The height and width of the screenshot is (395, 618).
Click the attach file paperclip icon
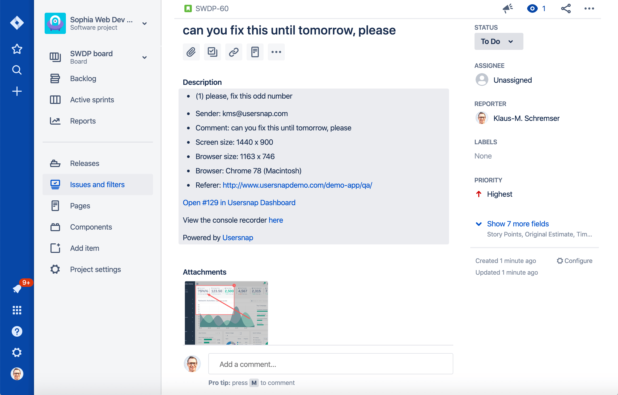tap(191, 52)
